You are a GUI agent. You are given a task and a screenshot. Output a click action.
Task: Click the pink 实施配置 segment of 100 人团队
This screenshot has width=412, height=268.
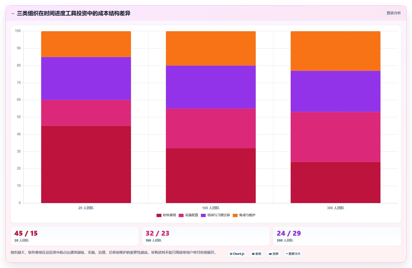point(211,128)
